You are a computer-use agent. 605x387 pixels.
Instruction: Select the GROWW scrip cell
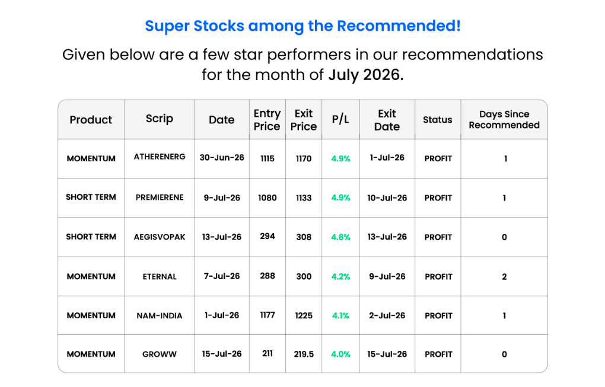tap(160, 354)
